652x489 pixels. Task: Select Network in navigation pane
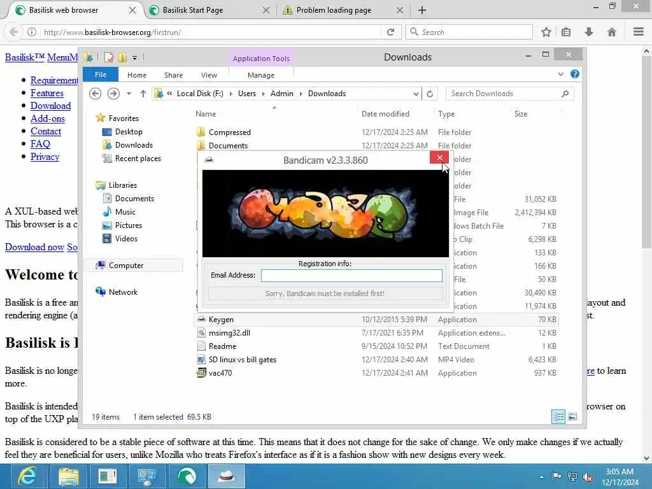123,292
